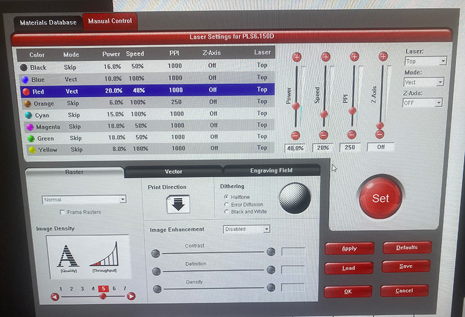Viewport: 465px width, 317px height.
Task: Click the Magenta color ball
Action: tap(30, 127)
